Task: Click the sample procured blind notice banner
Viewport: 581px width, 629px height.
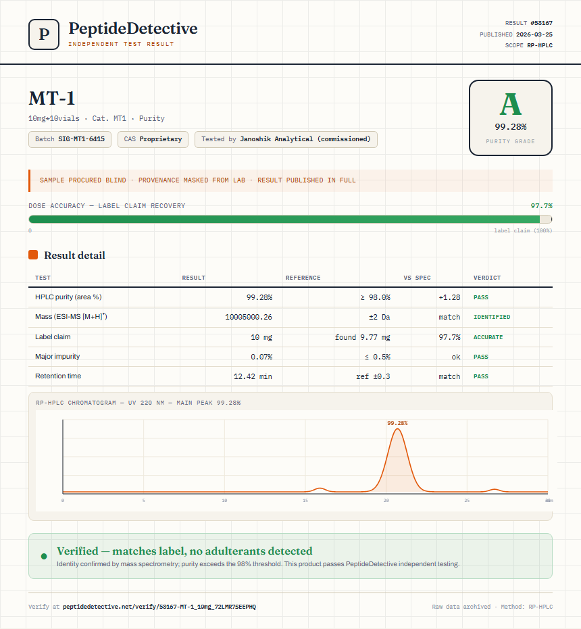Action: point(290,180)
